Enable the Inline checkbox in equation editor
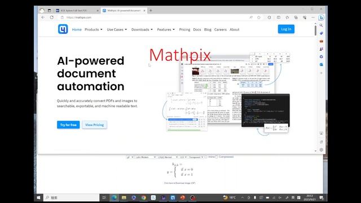This screenshot has height=203, width=361. click(x=206, y=157)
